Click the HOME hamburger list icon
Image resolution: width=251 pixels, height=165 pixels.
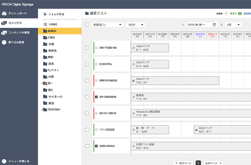pos(45,24)
